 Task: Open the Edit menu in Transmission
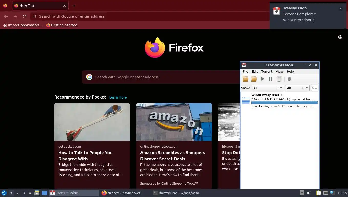[x=255, y=72]
